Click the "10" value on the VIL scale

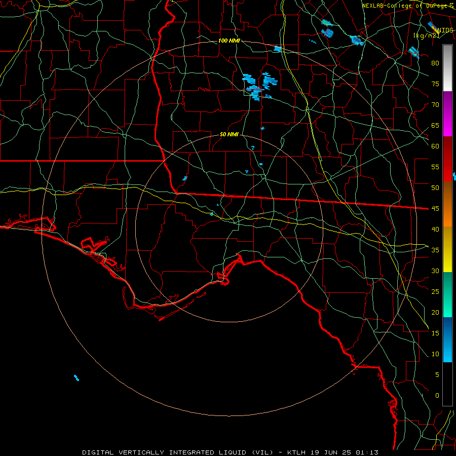435,354
